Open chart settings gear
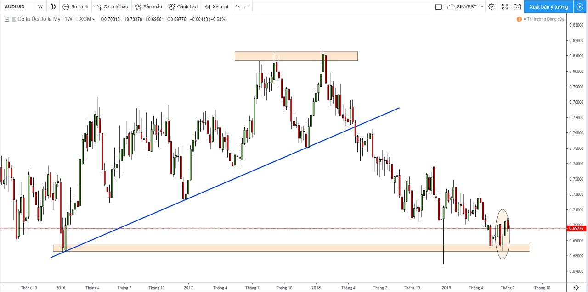The width and height of the screenshot is (588, 292). pos(492,6)
